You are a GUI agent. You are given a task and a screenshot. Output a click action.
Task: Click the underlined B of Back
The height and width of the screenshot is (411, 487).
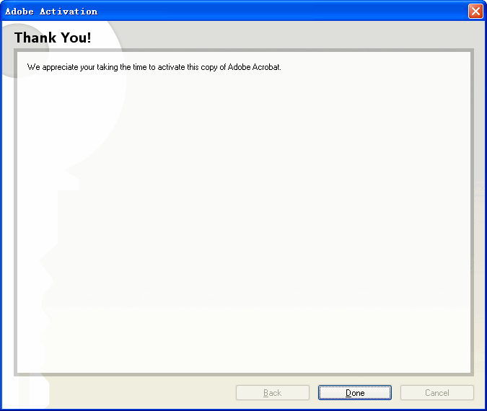[x=266, y=393]
